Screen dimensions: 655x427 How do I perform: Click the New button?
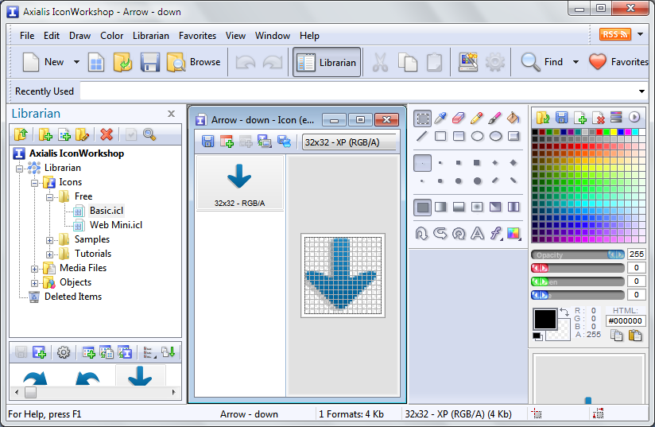(44, 62)
